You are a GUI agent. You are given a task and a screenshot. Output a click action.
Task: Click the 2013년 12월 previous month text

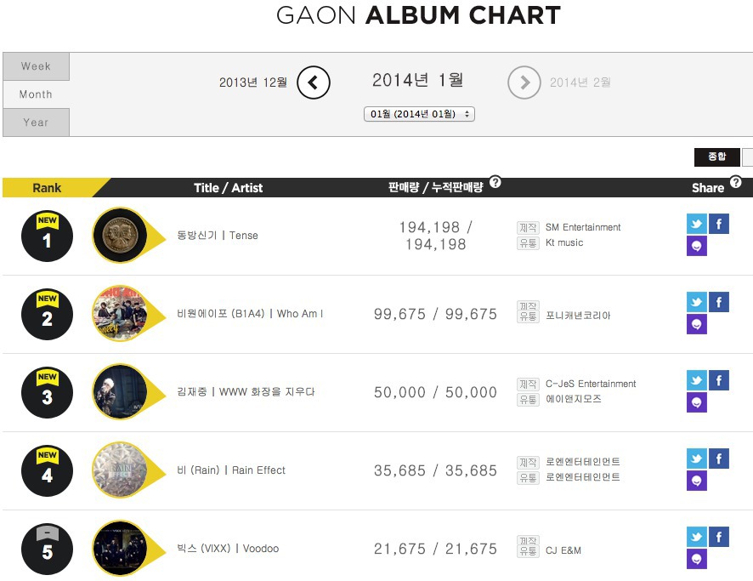[x=253, y=83]
